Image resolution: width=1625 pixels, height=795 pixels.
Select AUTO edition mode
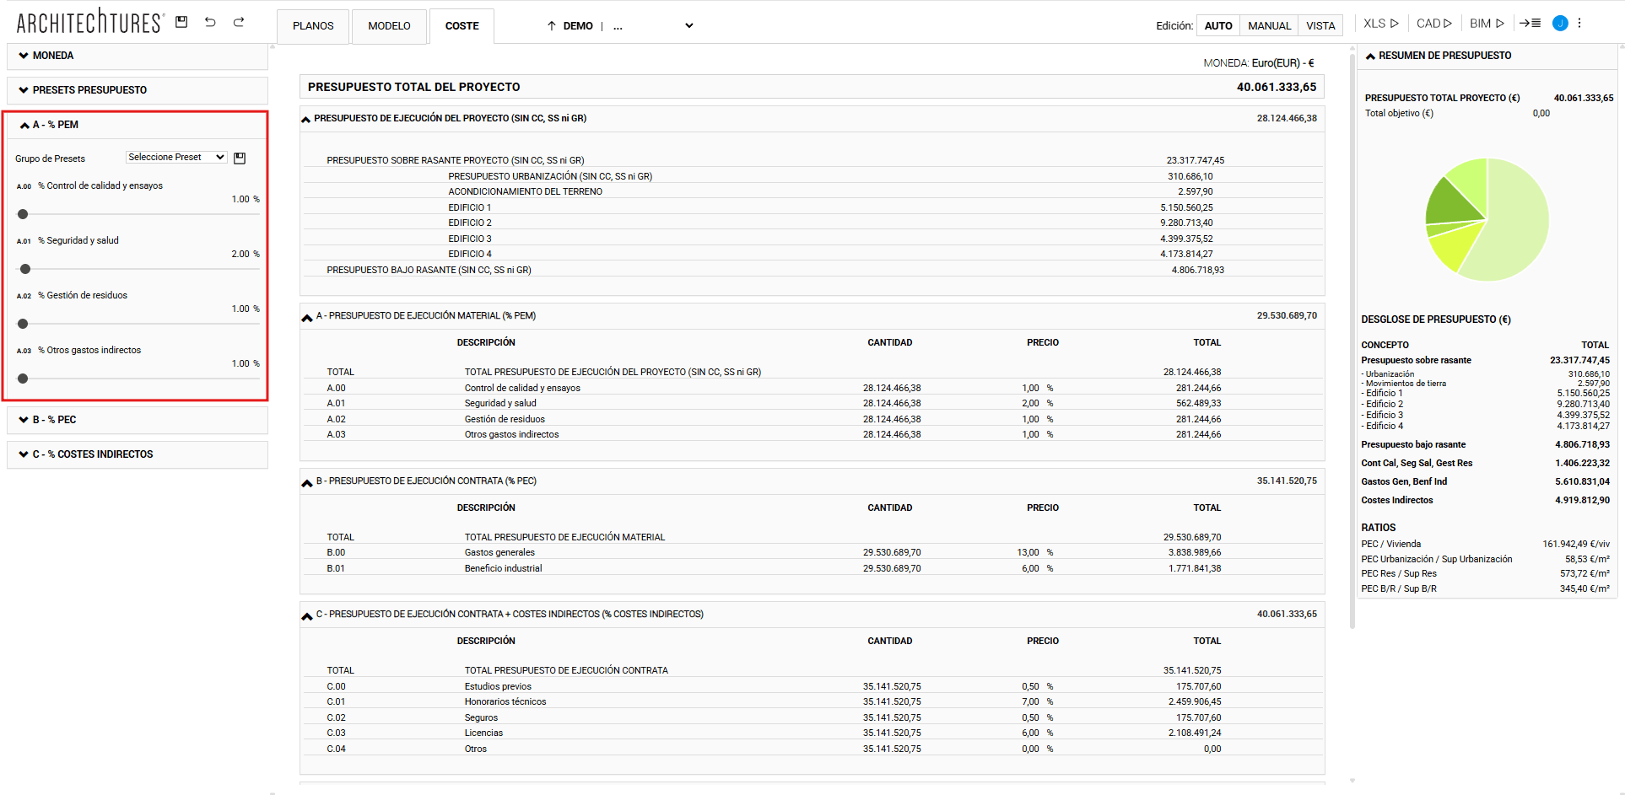click(1218, 26)
